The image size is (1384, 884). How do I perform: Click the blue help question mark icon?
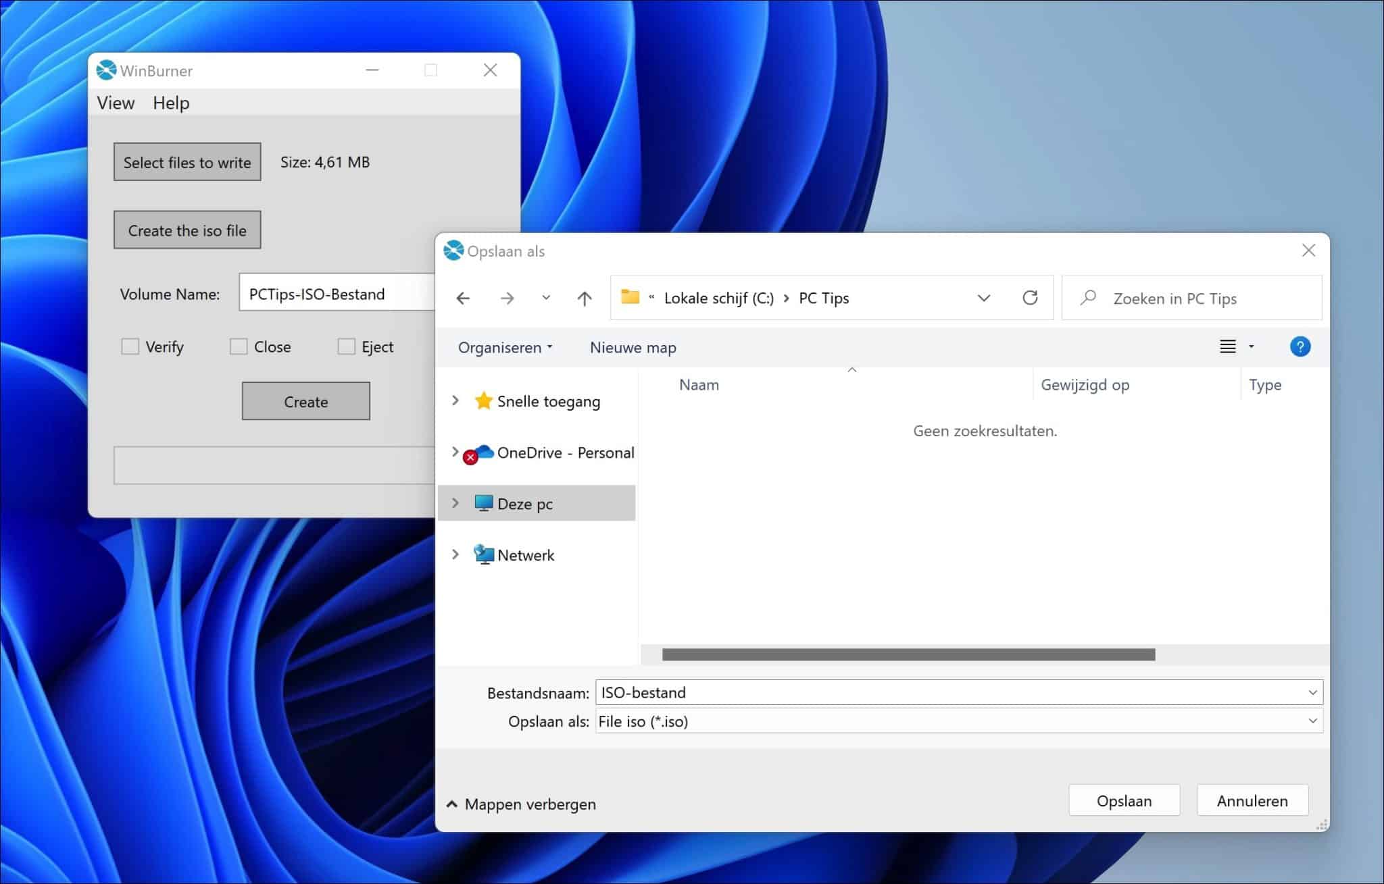1300,346
